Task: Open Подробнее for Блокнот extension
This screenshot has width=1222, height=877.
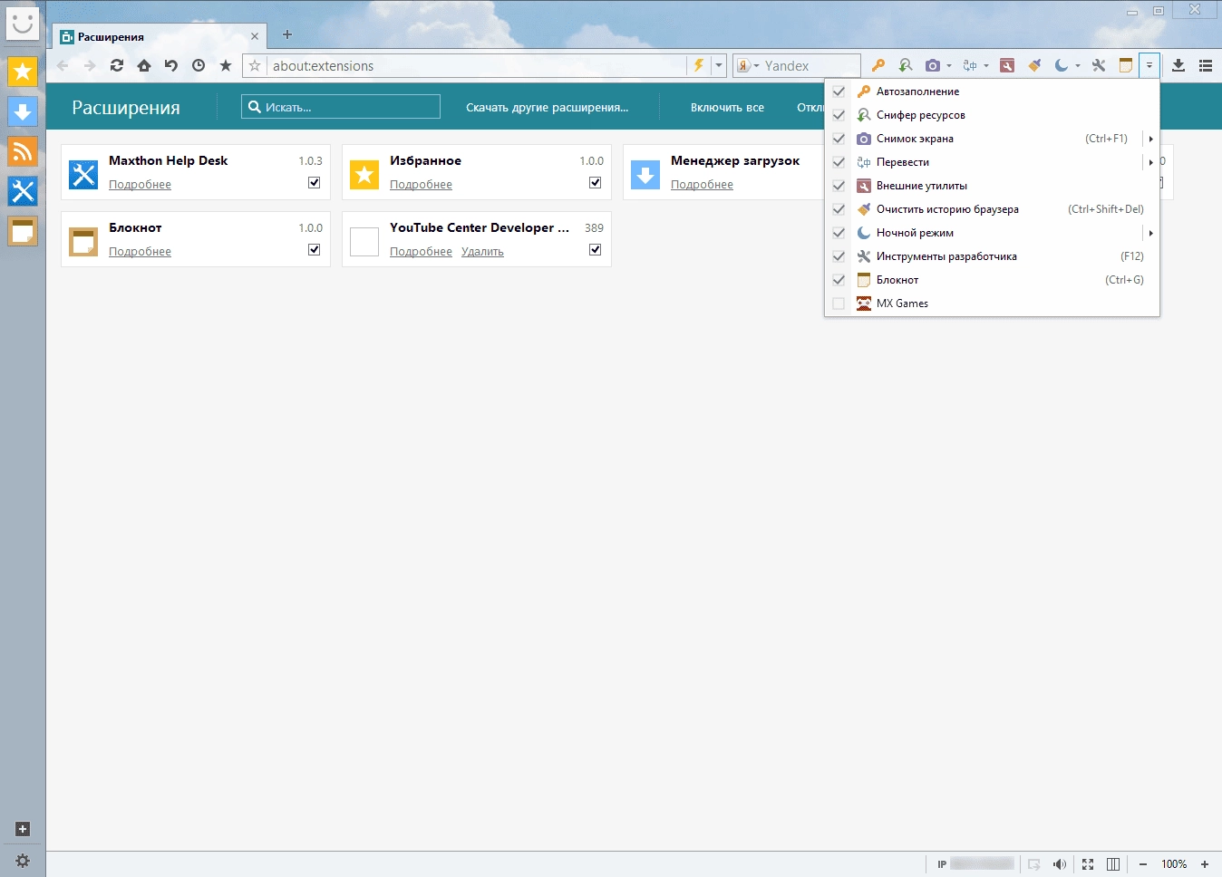Action: click(x=140, y=251)
